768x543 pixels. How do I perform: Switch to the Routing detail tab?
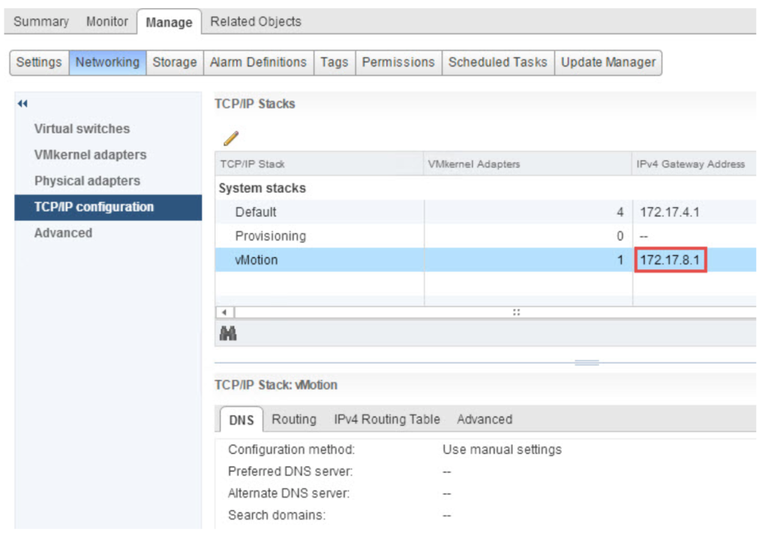pos(294,419)
